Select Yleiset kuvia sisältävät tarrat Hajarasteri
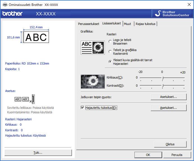Image resolution: width=194 pixels, height=161 pixels. pos(110,61)
